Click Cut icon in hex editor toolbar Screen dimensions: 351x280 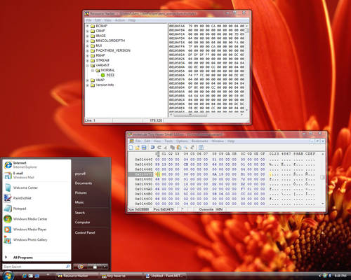166,147
